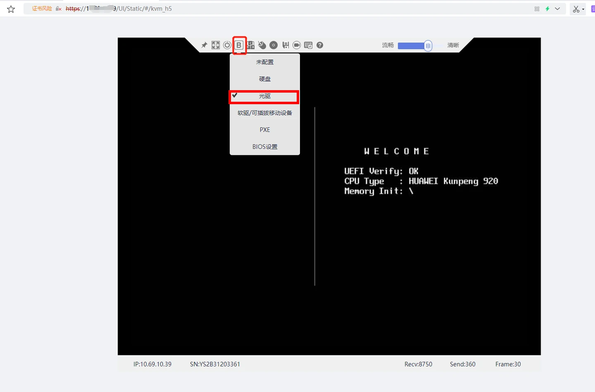Choose 软驱/可插拔移动设备 boot option
595x392 pixels.
coord(265,113)
